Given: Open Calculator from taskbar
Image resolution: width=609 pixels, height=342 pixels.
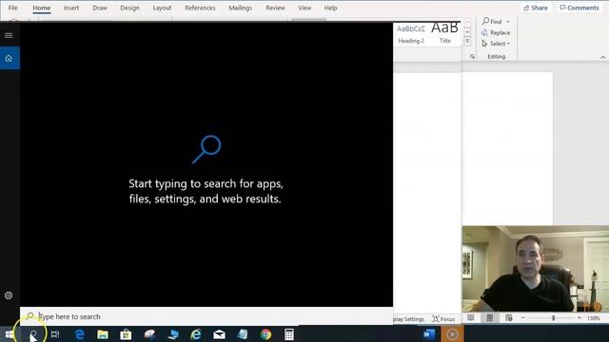Looking at the screenshot, I should click(289, 333).
